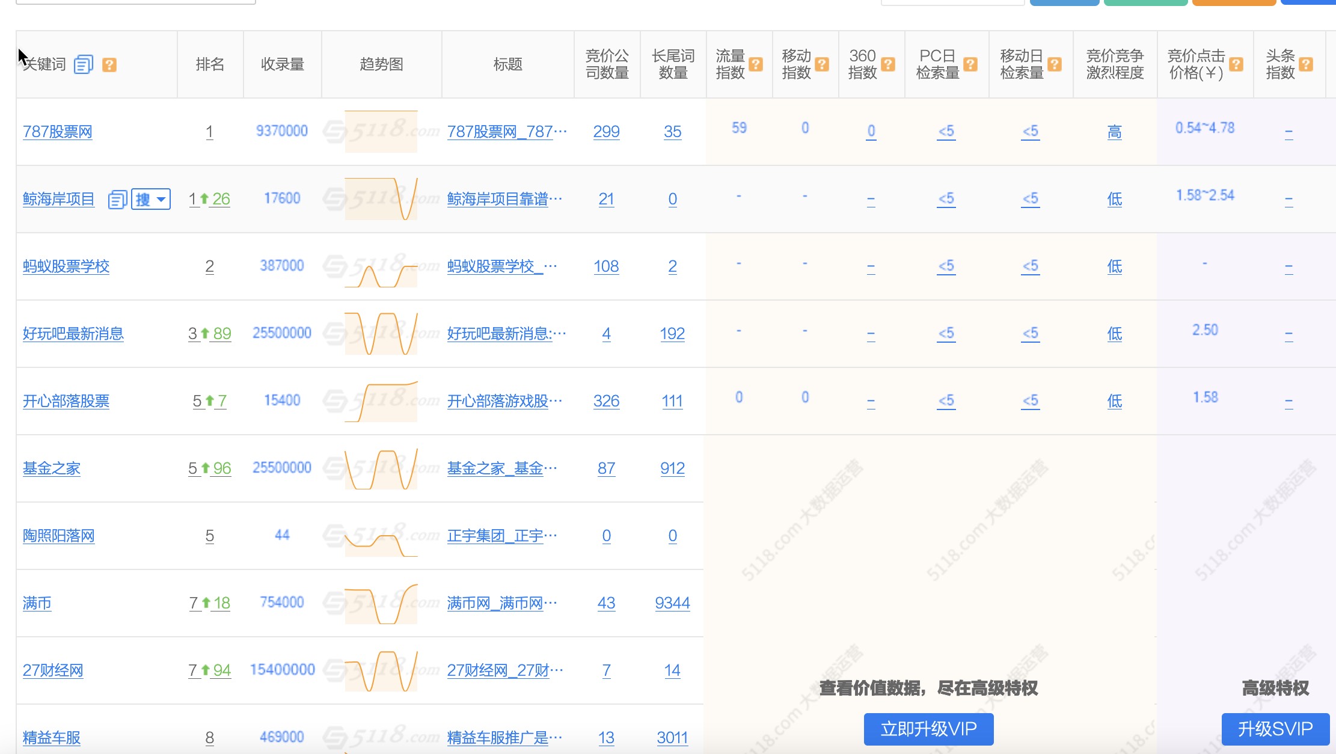Click indexed count 9370000
This screenshot has height=754, width=1336.
click(x=282, y=131)
